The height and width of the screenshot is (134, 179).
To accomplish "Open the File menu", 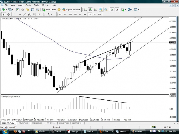I will pos(6,5).
